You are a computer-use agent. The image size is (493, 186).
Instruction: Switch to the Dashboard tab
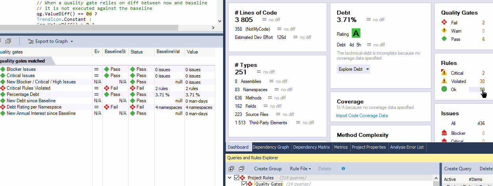tap(238, 147)
